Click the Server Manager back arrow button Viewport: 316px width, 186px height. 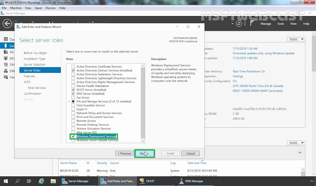(x=7, y=23)
